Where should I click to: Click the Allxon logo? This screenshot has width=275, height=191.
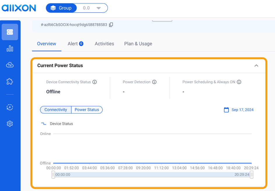(19, 8)
